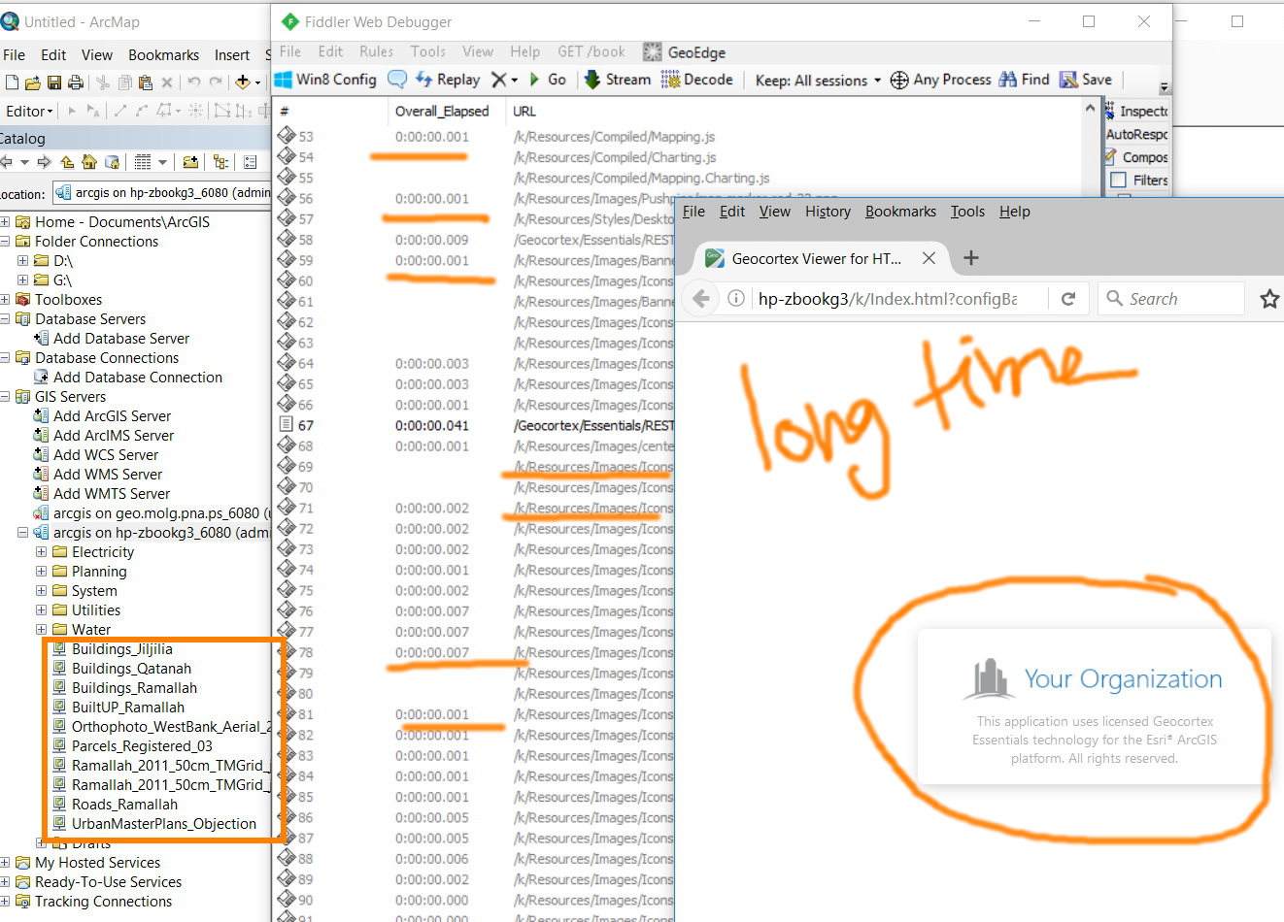Click browser Back arrow button
1284x922 pixels.
[701, 299]
